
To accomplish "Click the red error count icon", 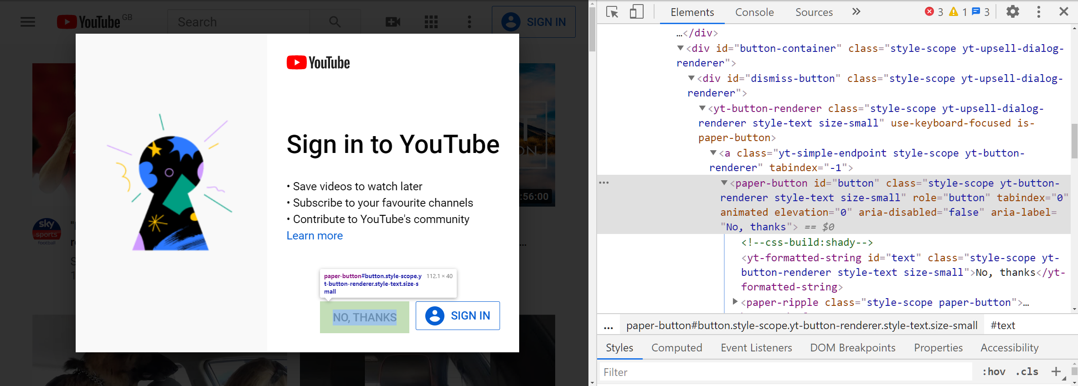I will pos(929,11).
